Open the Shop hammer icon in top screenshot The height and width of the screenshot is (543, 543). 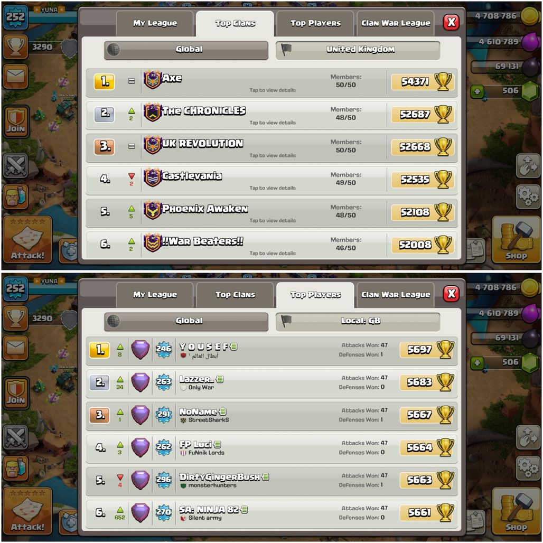[516, 240]
